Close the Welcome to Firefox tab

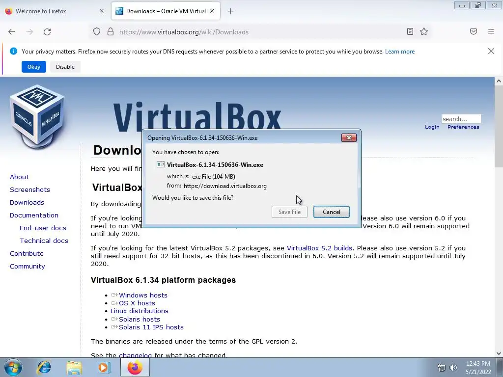point(101,11)
